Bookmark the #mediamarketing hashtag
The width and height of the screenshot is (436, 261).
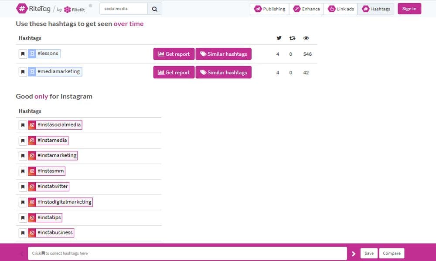pyautogui.click(x=23, y=72)
